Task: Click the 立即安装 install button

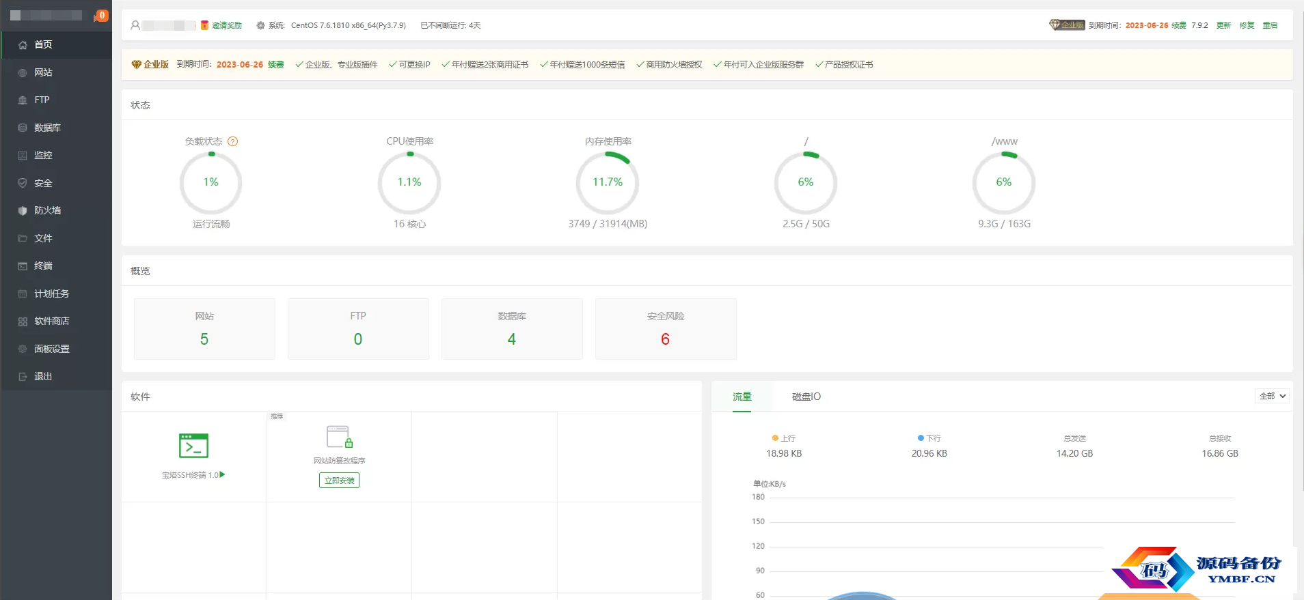Action: tap(340, 481)
